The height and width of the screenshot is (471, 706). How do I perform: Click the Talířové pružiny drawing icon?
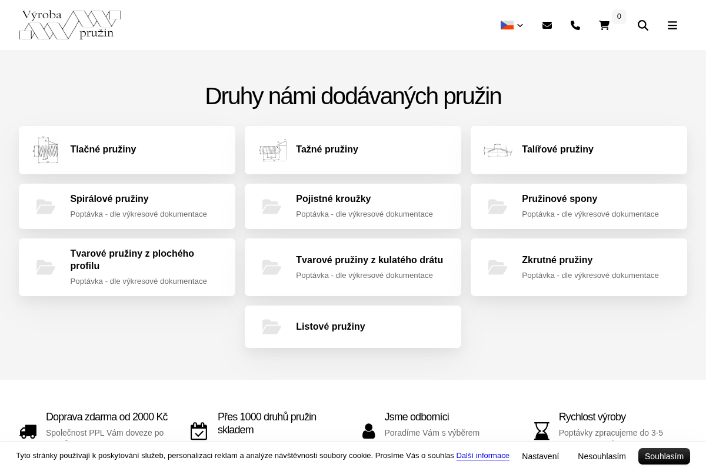(498, 150)
